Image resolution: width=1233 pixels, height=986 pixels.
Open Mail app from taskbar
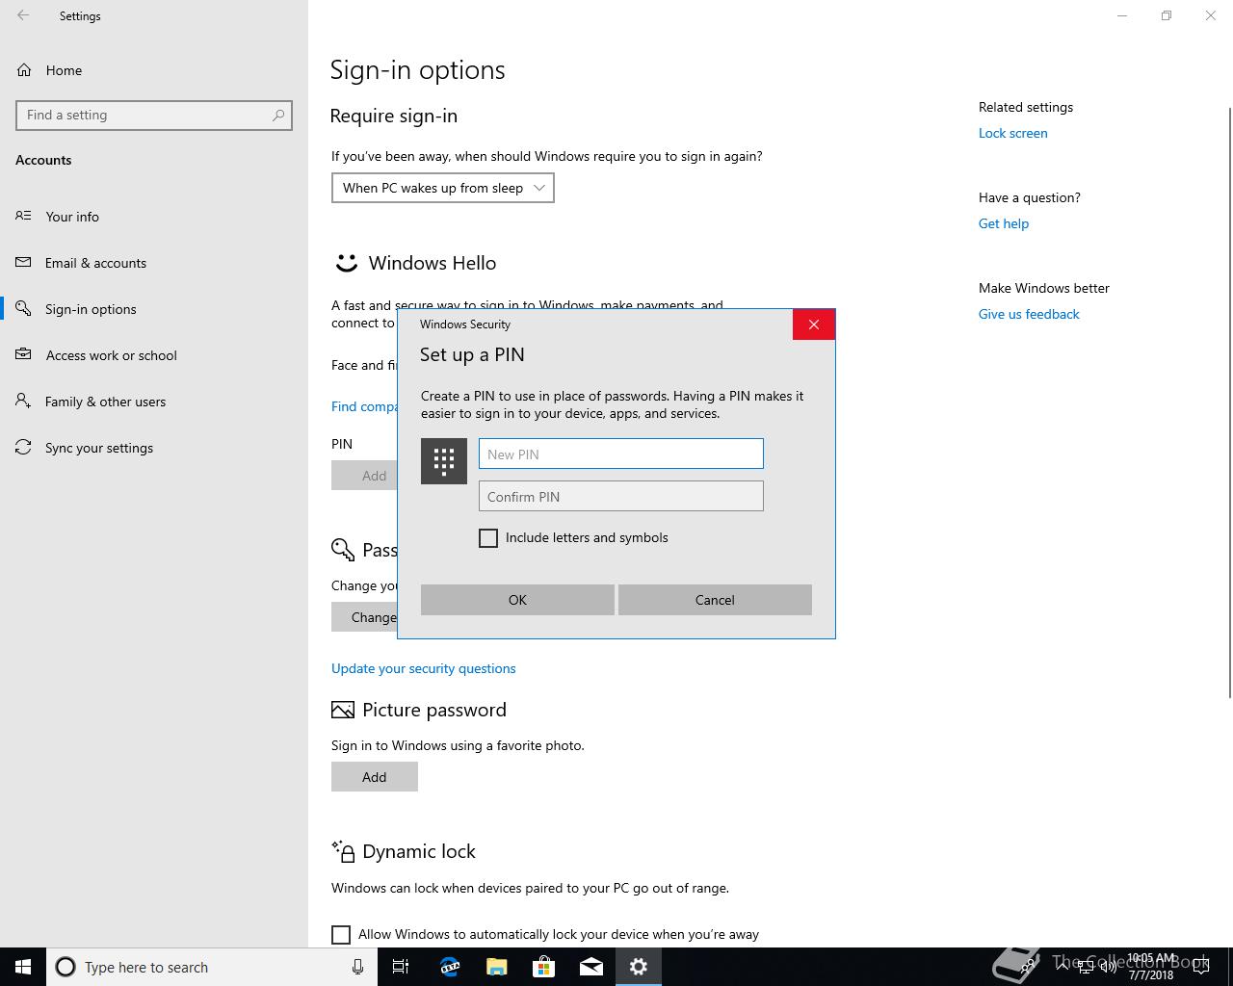click(590, 967)
